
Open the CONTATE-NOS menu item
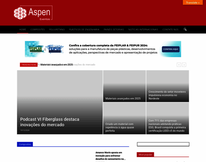pos(170,29)
